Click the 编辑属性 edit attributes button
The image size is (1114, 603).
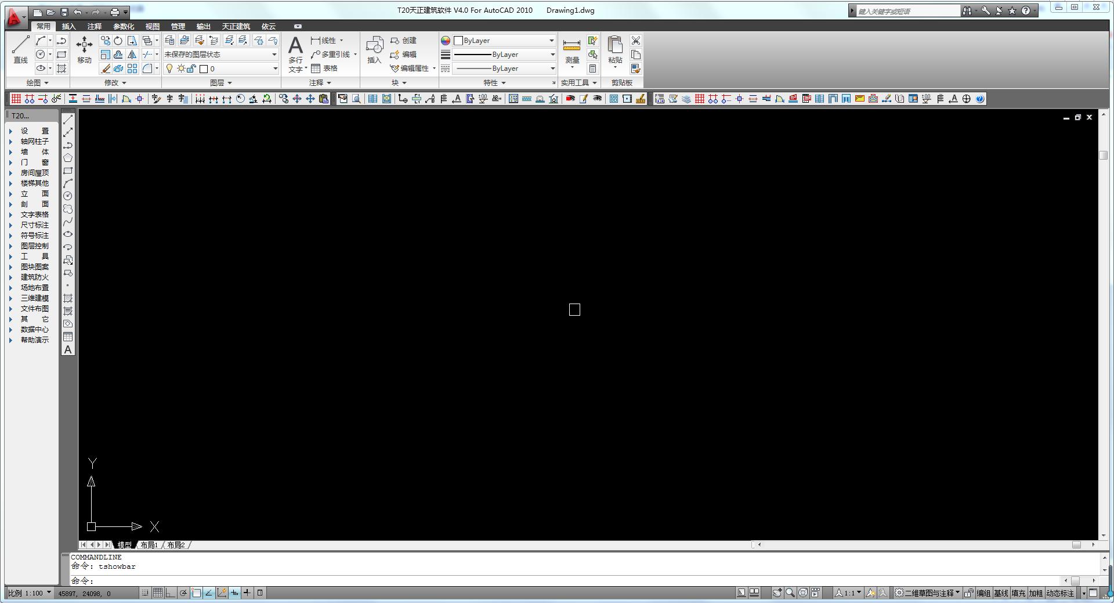[410, 68]
